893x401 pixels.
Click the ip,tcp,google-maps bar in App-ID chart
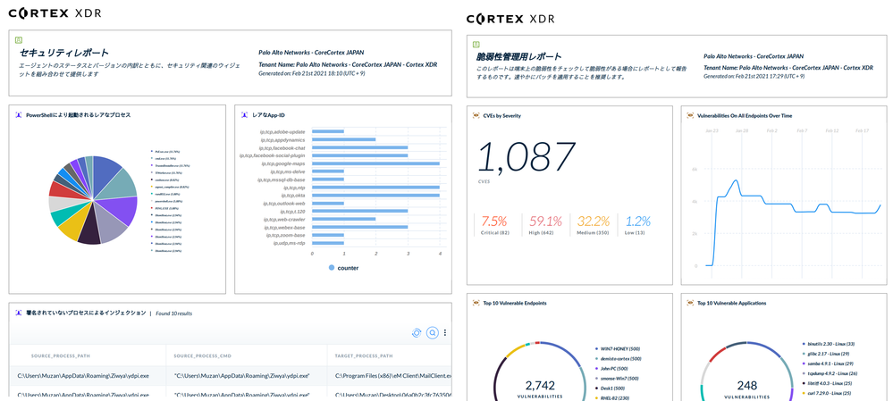point(375,163)
